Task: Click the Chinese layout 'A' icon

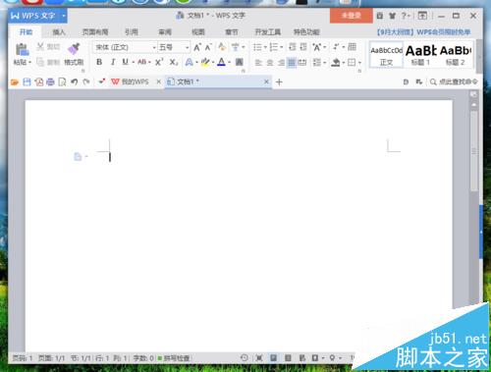Action: (x=316, y=47)
